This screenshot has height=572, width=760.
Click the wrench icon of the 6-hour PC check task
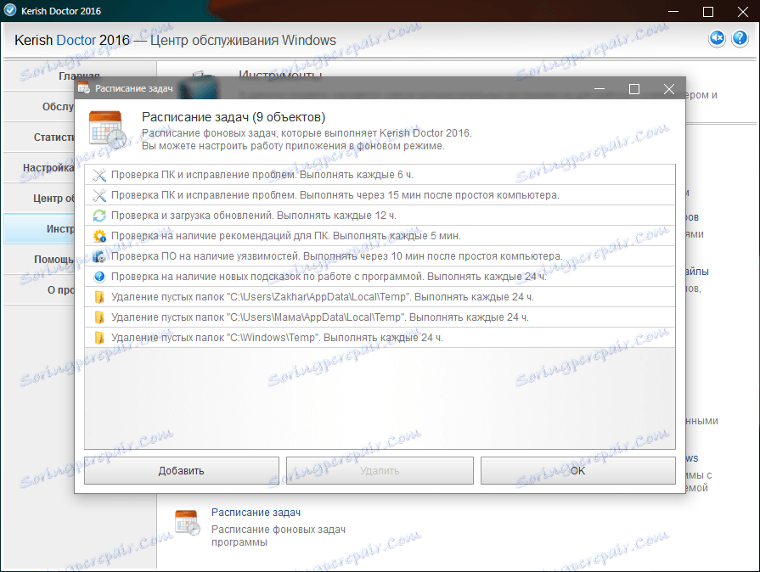pyautogui.click(x=99, y=175)
